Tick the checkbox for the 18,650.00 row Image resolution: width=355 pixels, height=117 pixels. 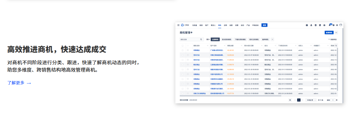coord(183,55)
